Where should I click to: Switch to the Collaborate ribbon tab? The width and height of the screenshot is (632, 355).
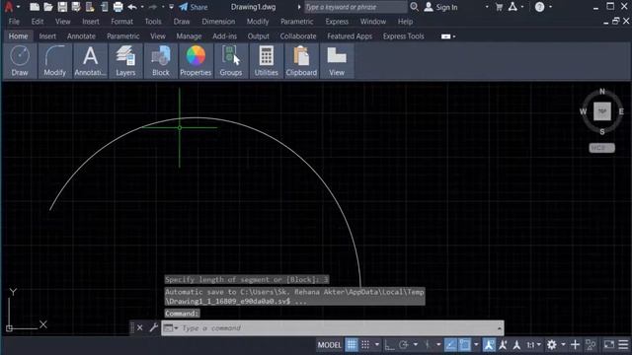(298, 36)
